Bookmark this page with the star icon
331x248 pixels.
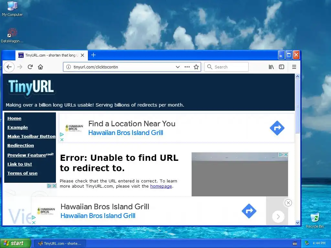(x=196, y=67)
